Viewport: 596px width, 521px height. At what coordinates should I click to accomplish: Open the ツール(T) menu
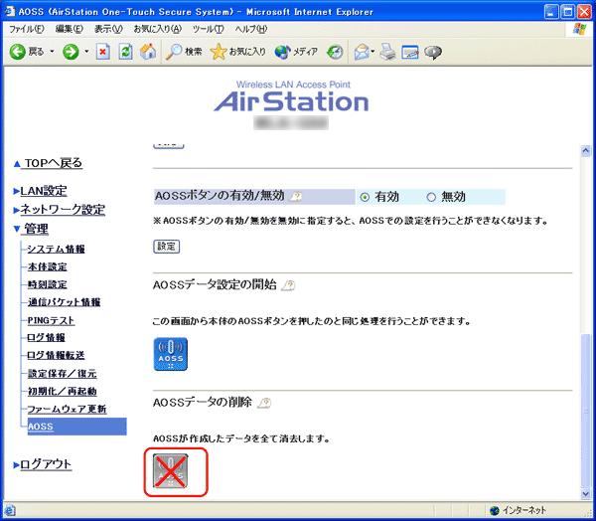coord(208,29)
